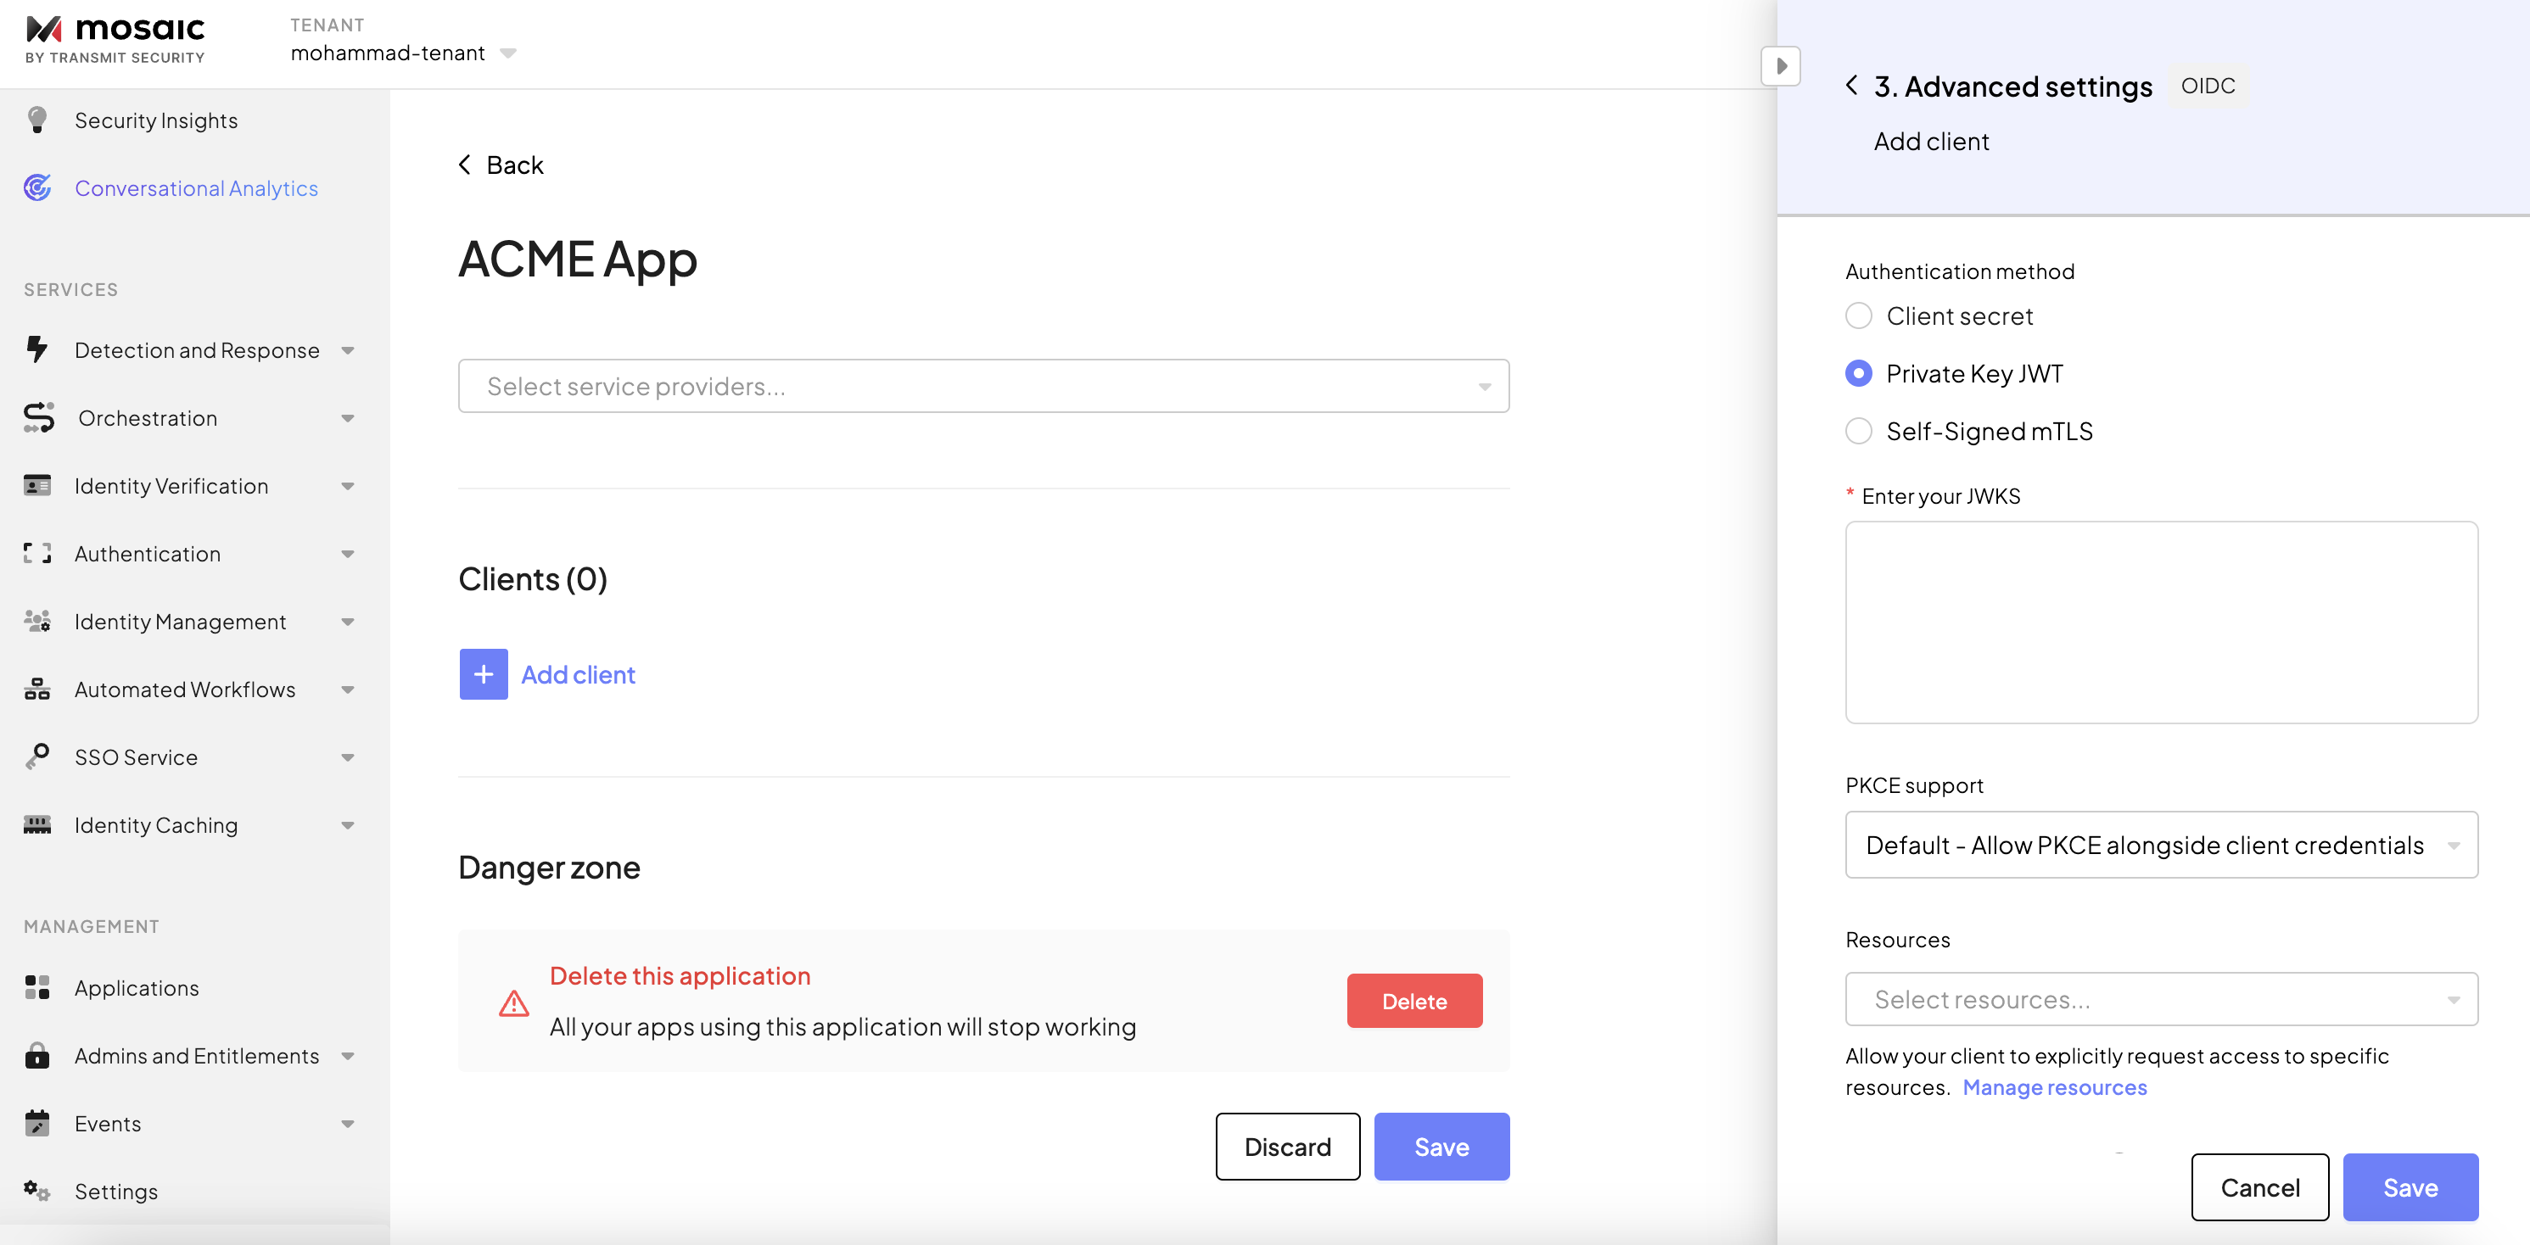This screenshot has height=1245, width=2530.
Task: Click the Delete this application heading
Action: 680,975
